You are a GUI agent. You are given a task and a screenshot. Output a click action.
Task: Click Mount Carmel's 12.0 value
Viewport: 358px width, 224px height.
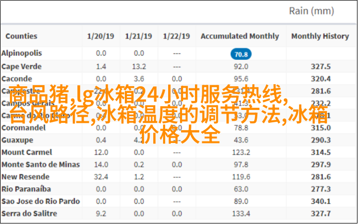click(101, 152)
